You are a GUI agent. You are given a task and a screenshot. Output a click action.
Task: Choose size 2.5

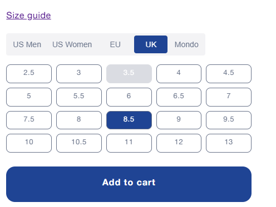pos(29,74)
